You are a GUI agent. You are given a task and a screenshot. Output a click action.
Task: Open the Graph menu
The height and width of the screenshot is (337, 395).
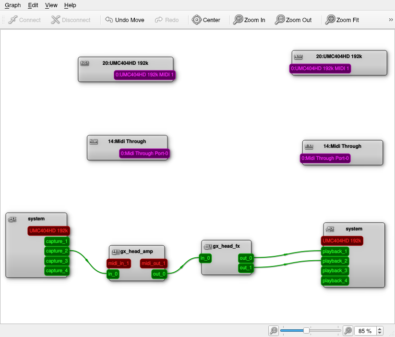click(12, 5)
